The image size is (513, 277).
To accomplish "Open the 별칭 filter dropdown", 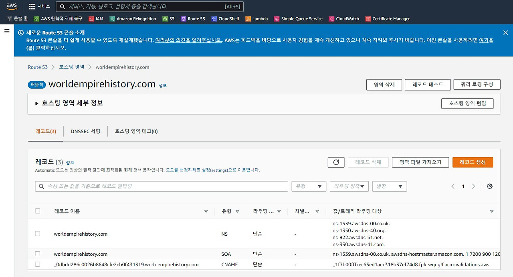I will coord(389,186).
